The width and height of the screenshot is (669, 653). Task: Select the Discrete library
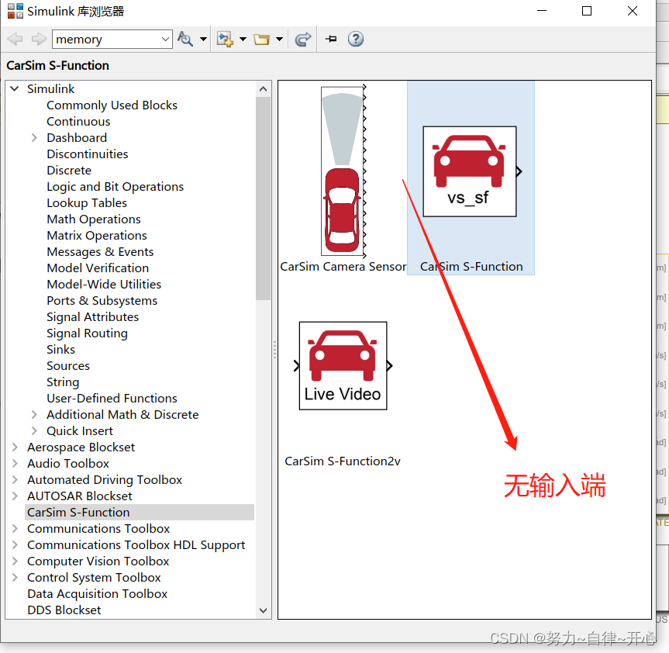(x=69, y=171)
